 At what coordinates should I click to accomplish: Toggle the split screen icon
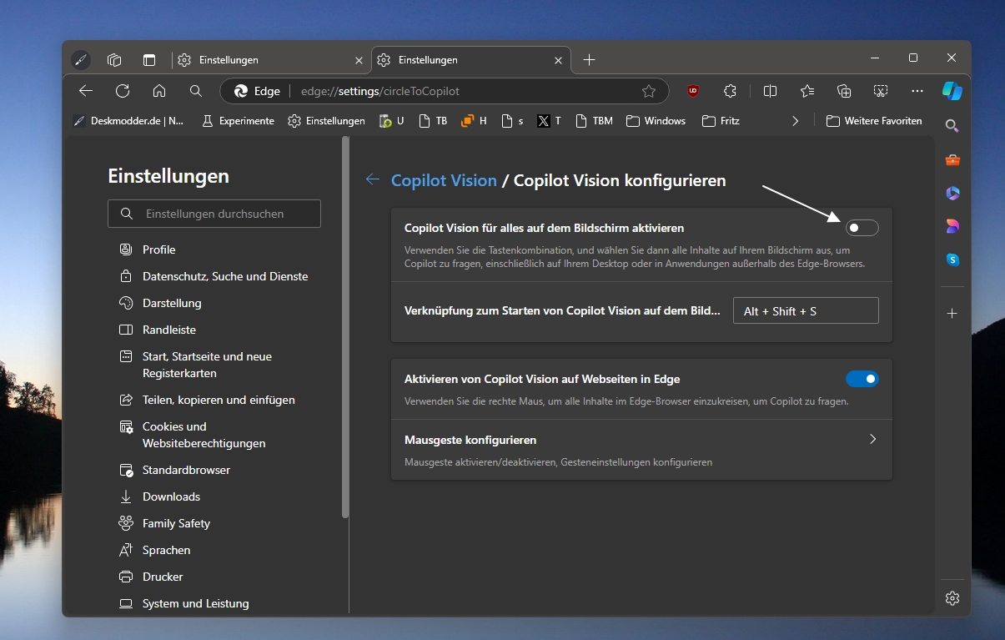770,91
